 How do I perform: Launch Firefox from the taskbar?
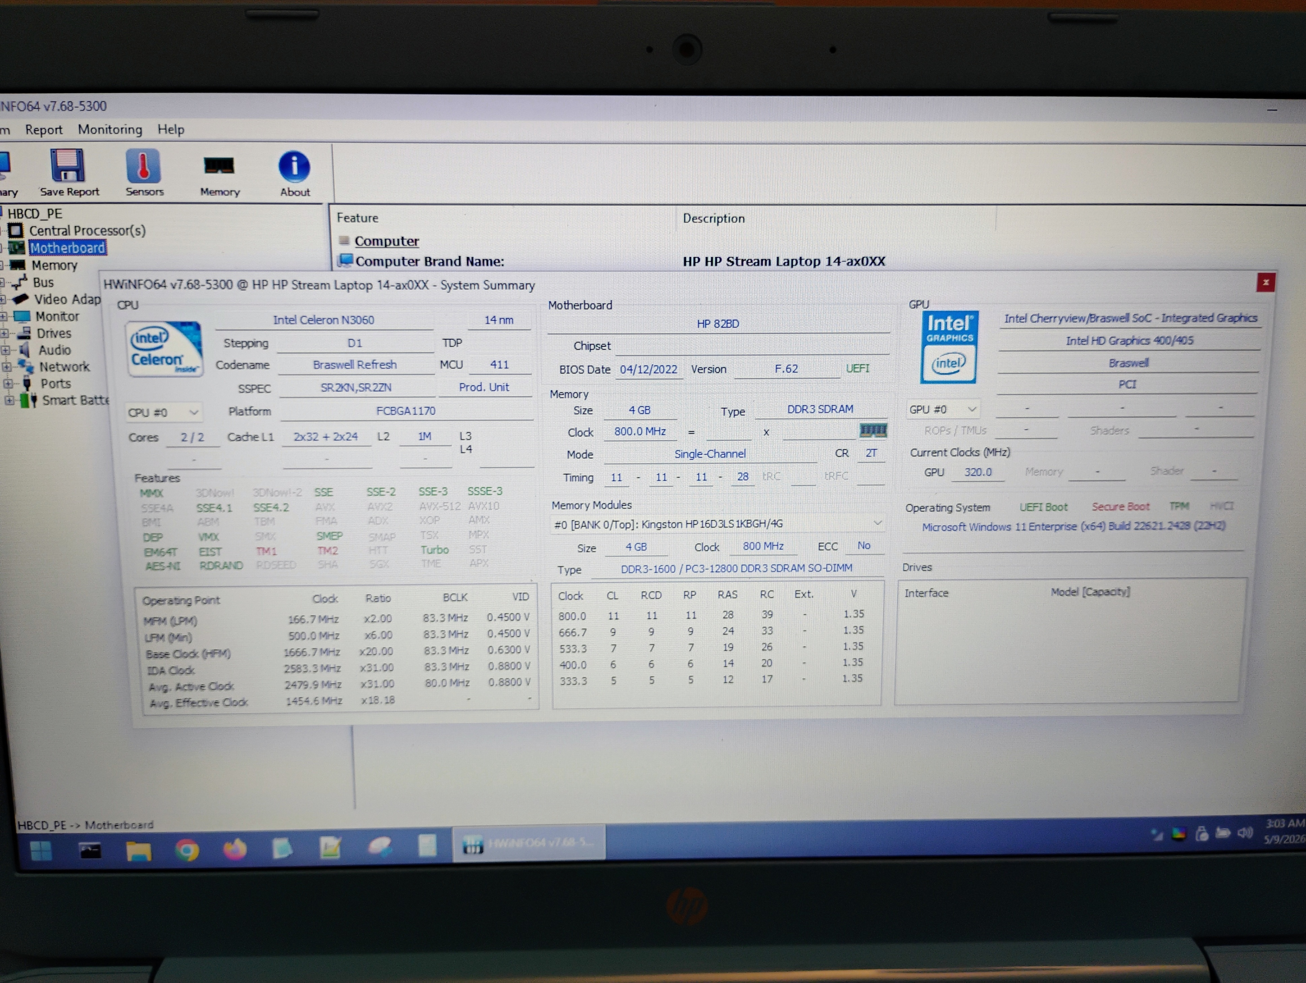click(235, 850)
